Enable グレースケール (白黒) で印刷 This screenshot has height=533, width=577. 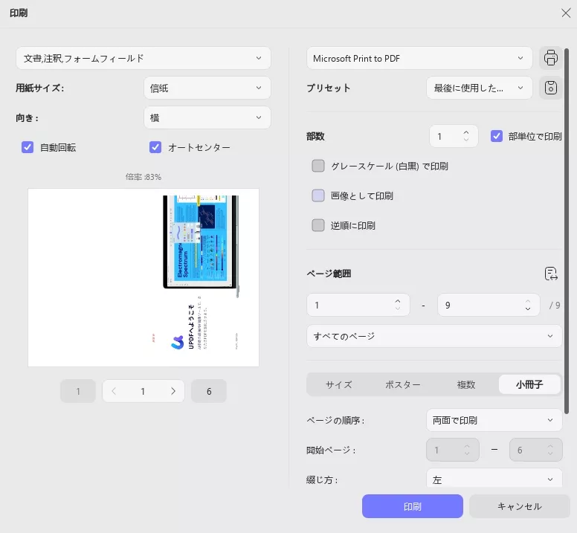click(318, 166)
